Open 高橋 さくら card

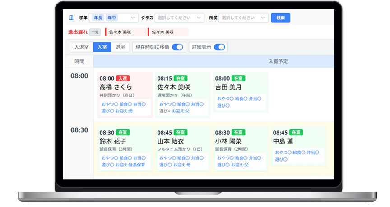pyautogui.click(x=125, y=95)
